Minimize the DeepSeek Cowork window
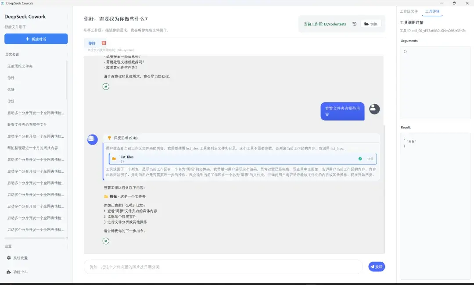 point(442,3)
